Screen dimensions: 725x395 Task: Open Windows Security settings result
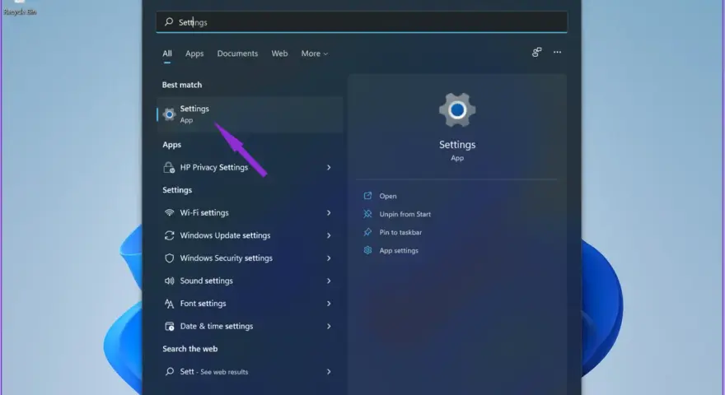250,258
